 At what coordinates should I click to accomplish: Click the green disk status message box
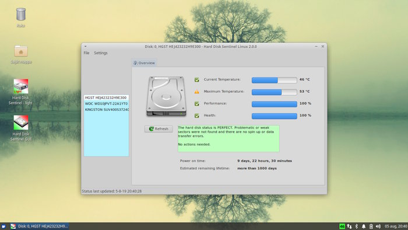pyautogui.click(x=228, y=138)
